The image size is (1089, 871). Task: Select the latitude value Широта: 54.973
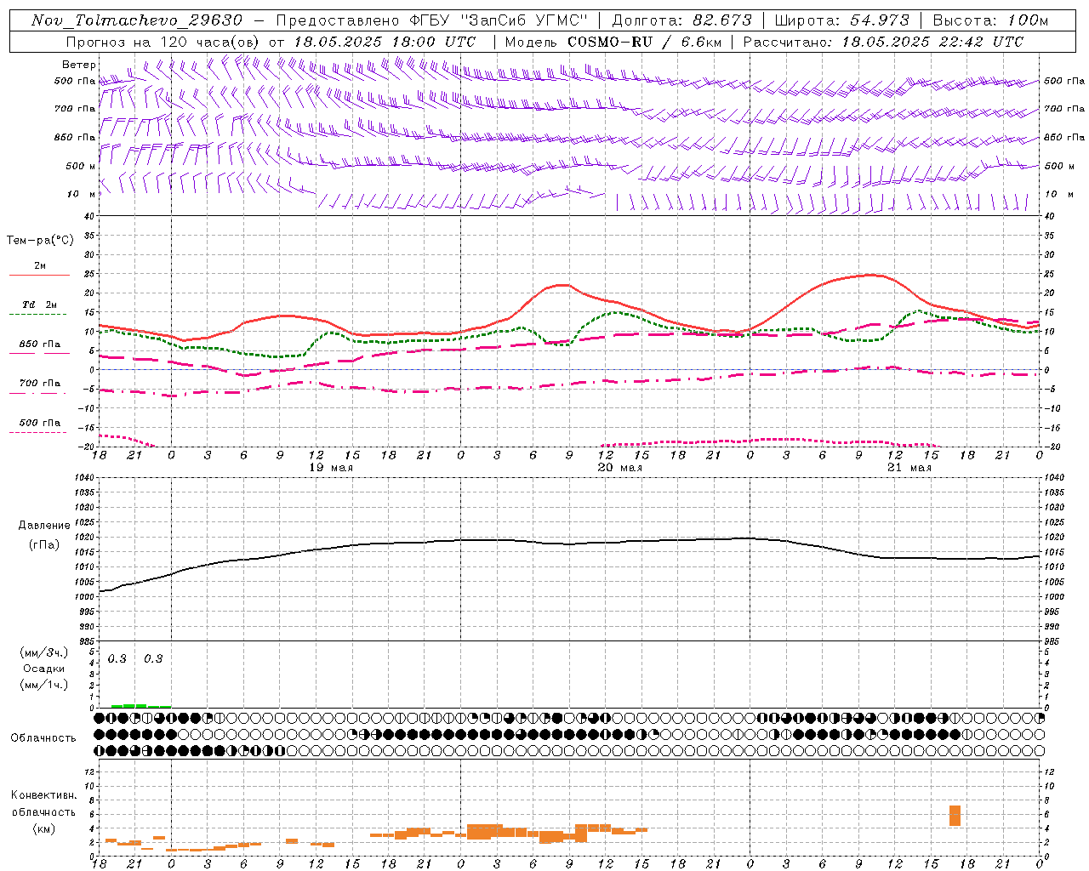click(x=842, y=20)
